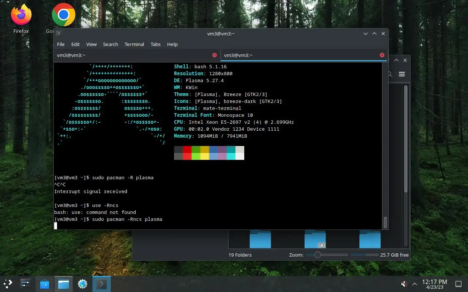Open the Edit menu in the terminal
Viewport: 468px width, 292px height.
(x=75, y=44)
